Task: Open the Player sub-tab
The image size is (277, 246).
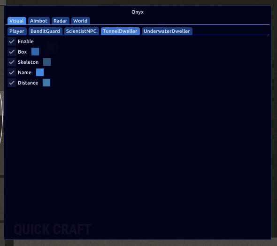Action: tap(17, 31)
